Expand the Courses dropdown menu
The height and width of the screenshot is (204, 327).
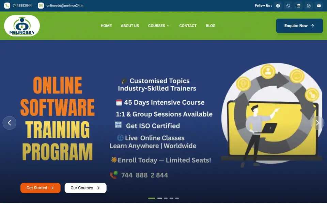click(x=159, y=26)
